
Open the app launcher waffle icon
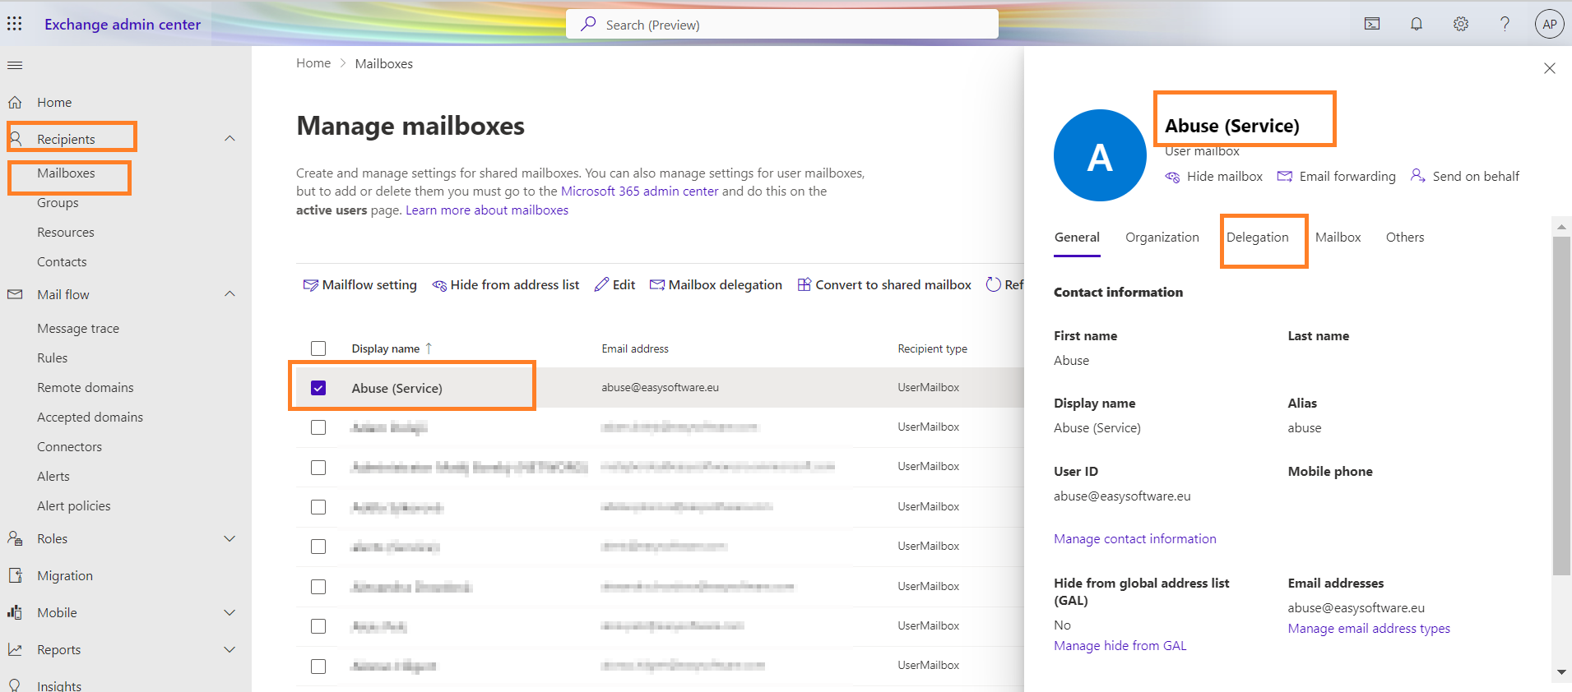coord(15,24)
